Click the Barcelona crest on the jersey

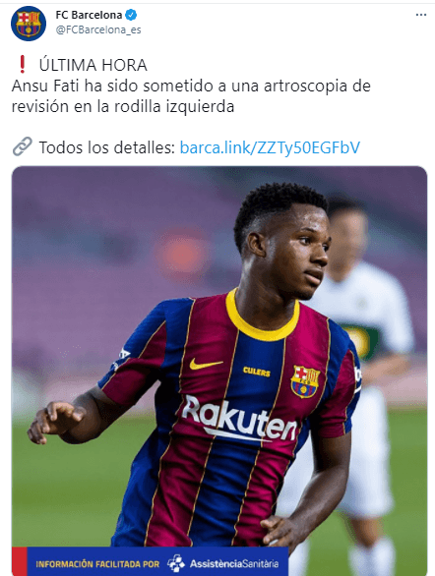point(305,381)
